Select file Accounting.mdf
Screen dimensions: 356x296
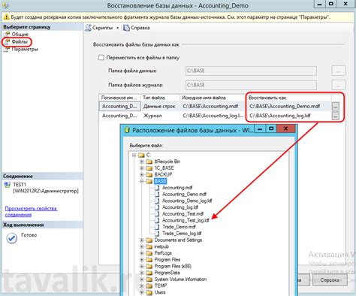point(177,188)
